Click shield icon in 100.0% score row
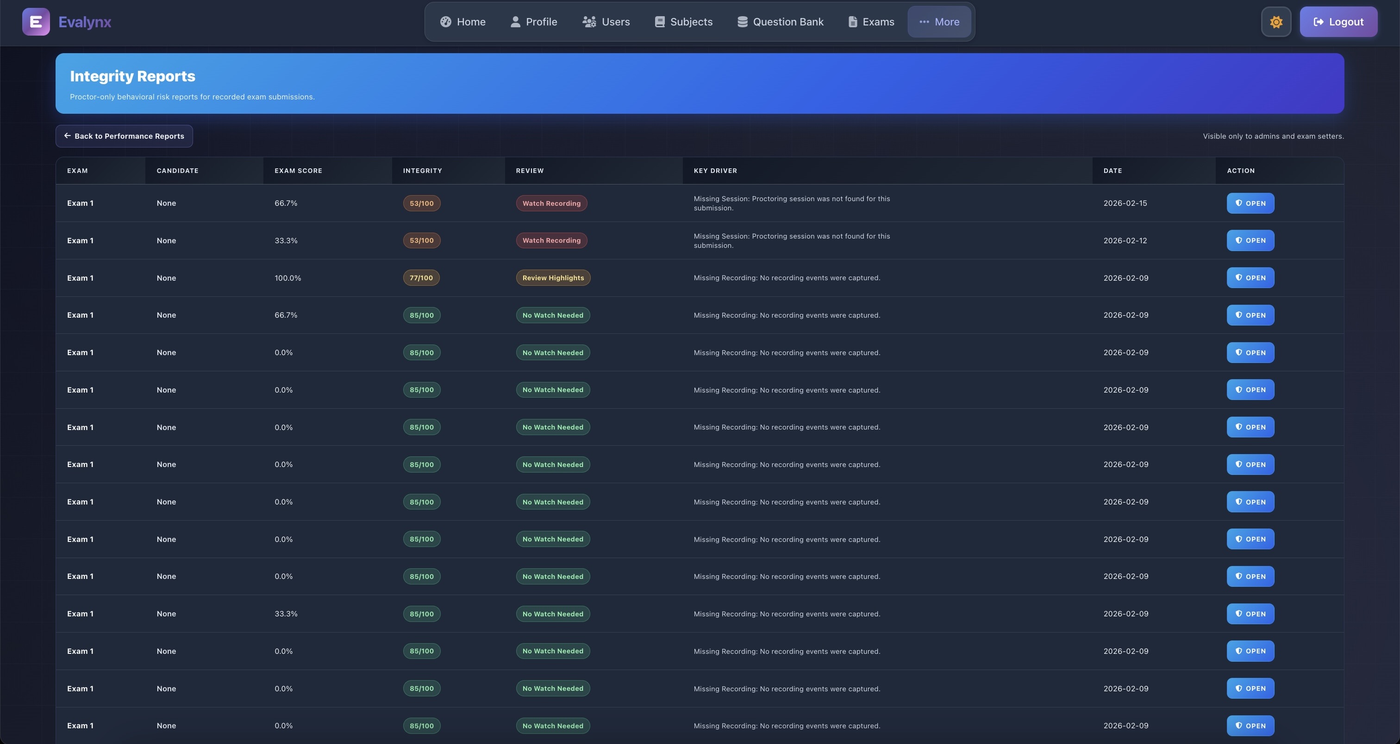 point(1238,277)
